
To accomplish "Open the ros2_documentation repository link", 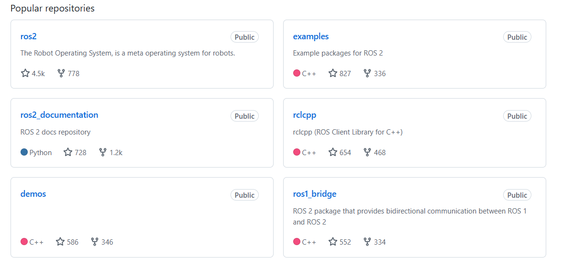I will coord(59,115).
